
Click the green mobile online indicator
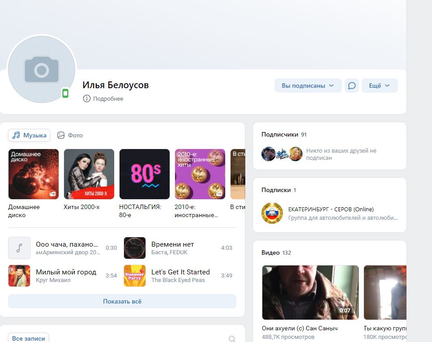(x=65, y=94)
